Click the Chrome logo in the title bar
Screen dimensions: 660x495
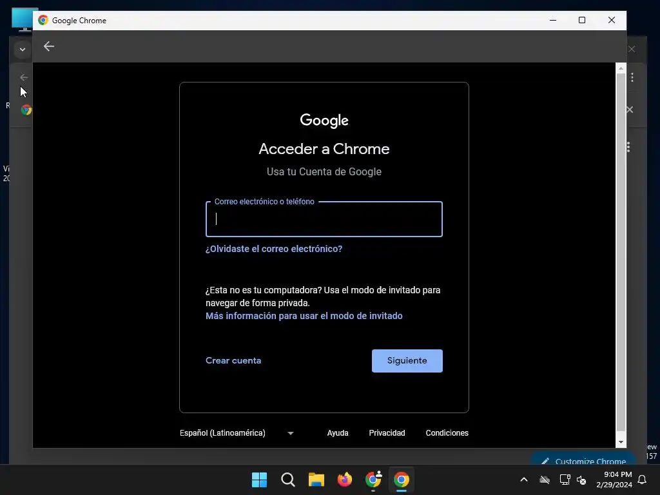(x=43, y=20)
